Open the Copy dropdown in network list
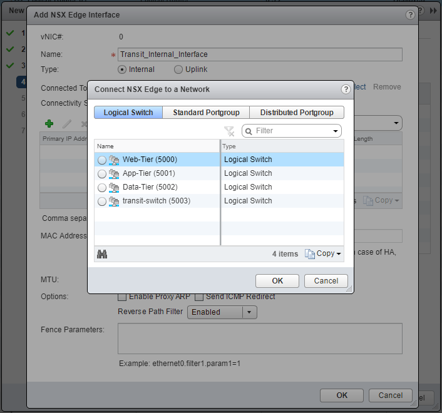 click(323, 253)
